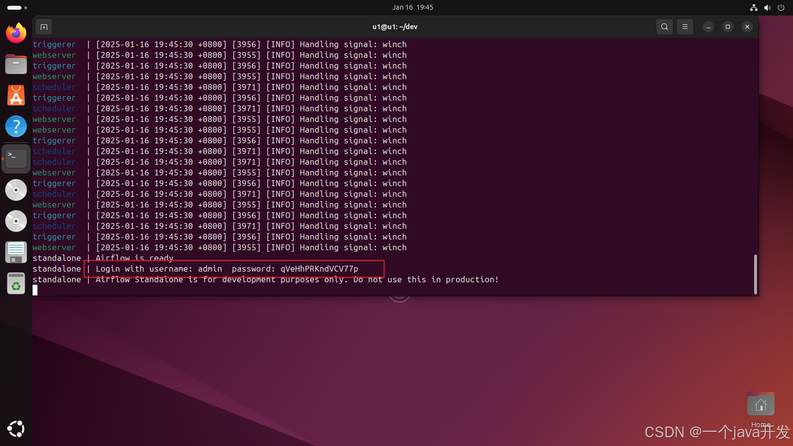This screenshot has height=446, width=793.
Task: Click the password text qVeHhPRKndVCV77p
Action: [319, 269]
